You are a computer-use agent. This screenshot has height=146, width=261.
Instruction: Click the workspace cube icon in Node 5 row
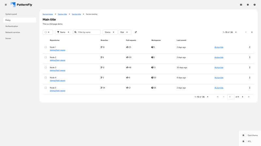pos(152,88)
